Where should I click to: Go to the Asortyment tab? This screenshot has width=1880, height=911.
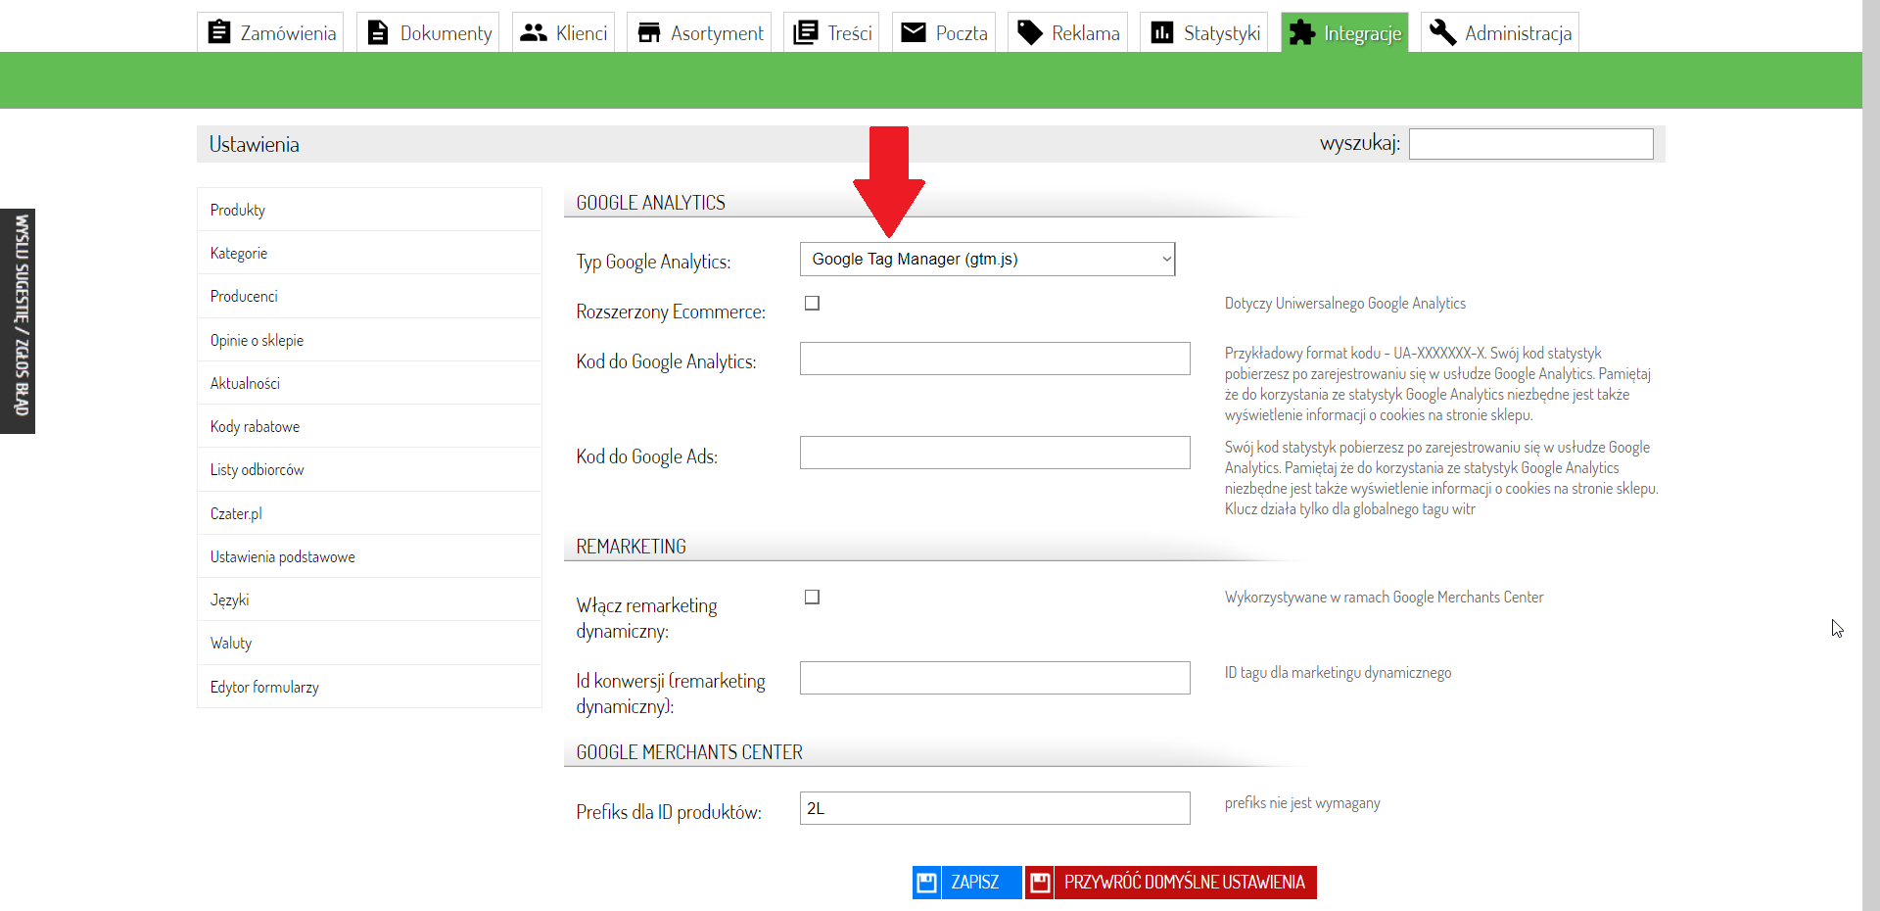(699, 32)
